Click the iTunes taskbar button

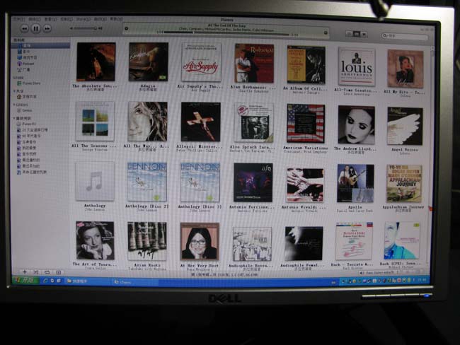point(135,282)
